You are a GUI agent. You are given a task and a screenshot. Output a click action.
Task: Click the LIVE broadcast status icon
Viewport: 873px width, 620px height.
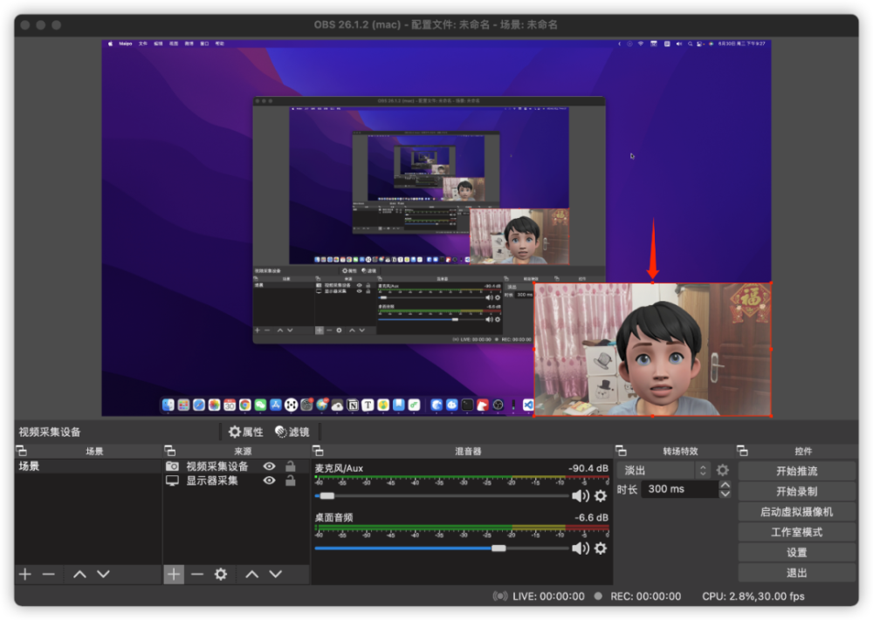coord(500,596)
